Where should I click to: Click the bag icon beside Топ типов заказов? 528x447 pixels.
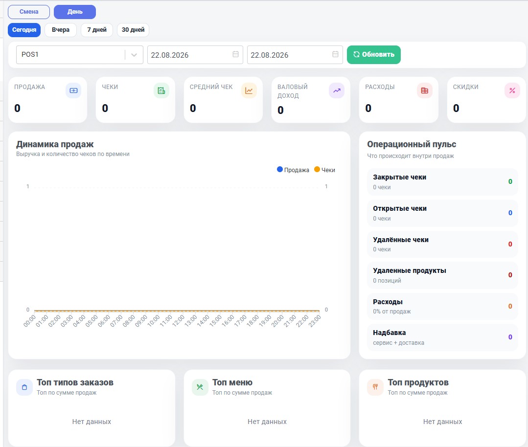tap(24, 387)
